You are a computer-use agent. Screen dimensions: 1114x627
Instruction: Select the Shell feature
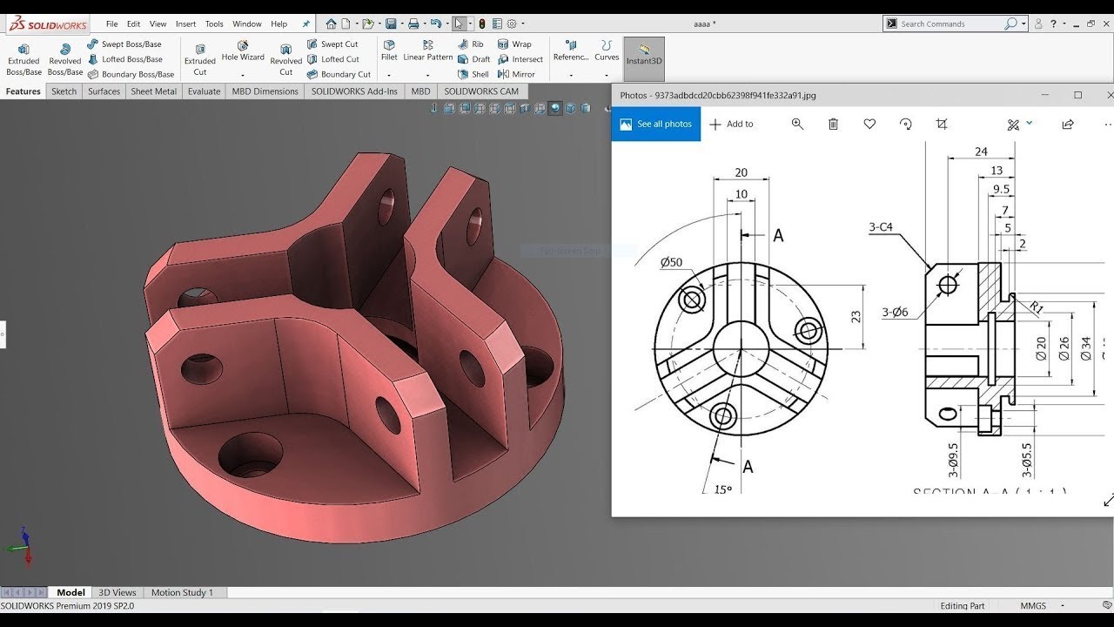tap(473, 74)
